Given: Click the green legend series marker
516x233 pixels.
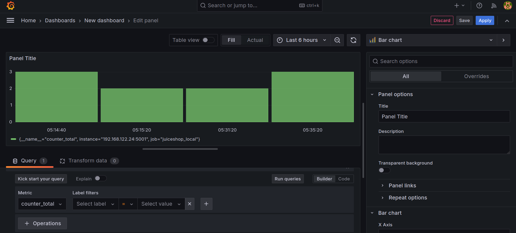Looking at the screenshot, I should [x=13, y=139].
